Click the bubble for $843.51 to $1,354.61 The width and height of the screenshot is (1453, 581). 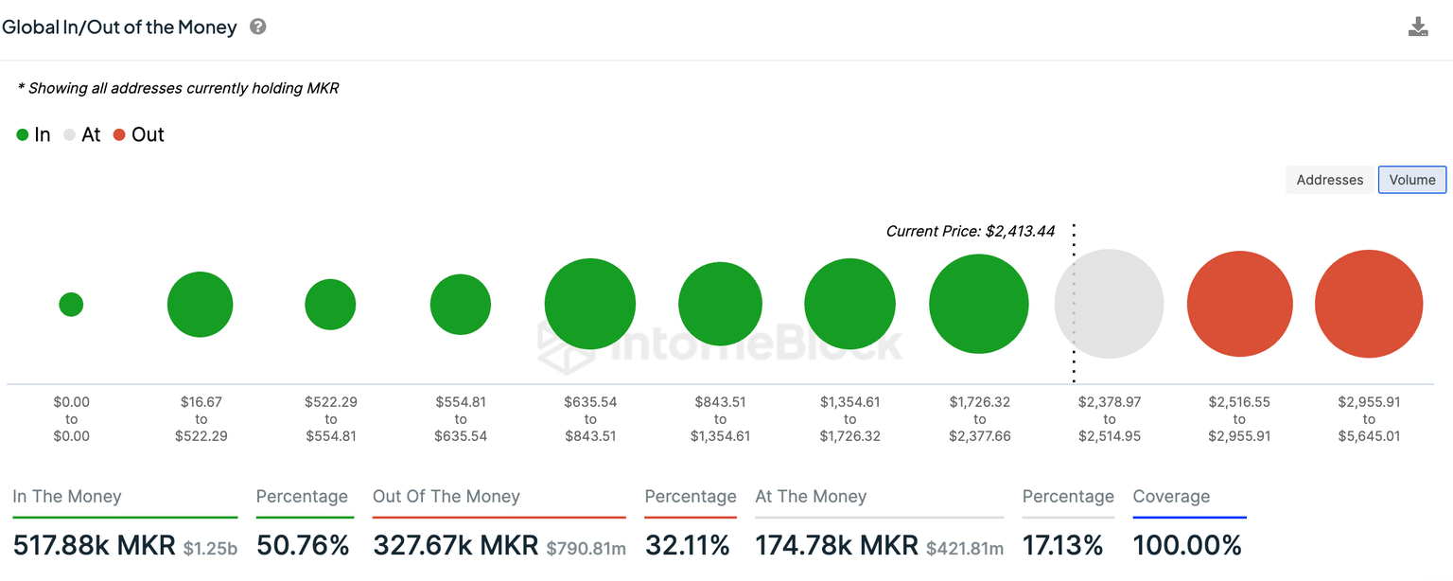click(720, 304)
